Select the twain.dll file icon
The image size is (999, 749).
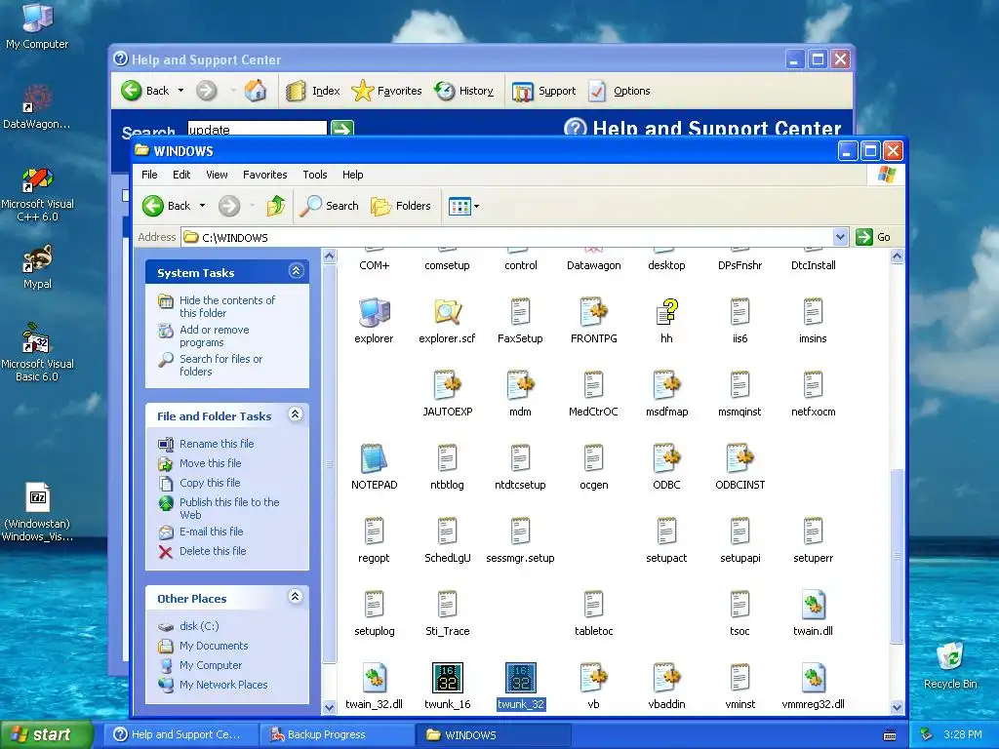coord(813,605)
